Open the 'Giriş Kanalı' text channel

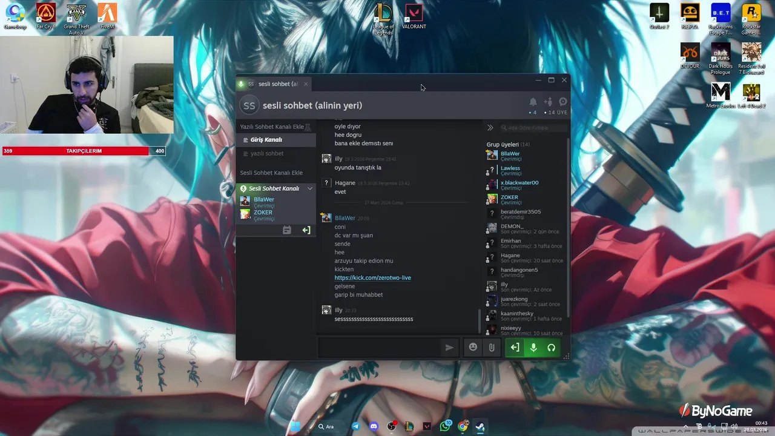click(276, 140)
